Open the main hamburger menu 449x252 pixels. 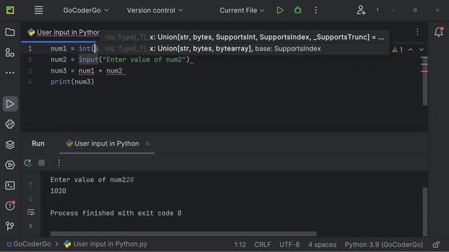point(39,10)
